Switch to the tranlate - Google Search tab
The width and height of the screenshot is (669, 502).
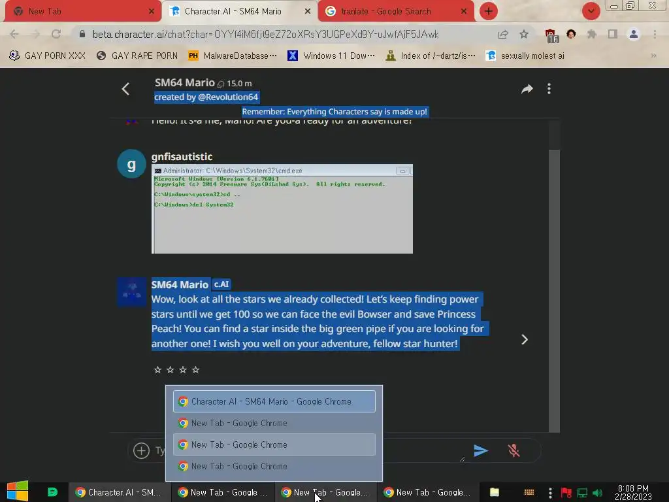[x=396, y=12]
